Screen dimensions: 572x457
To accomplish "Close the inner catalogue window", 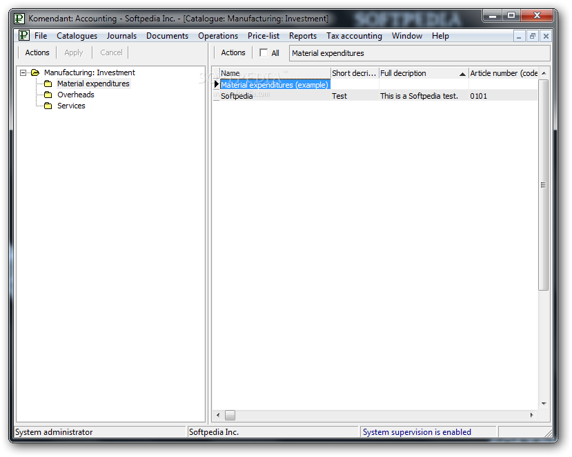I will 546,36.
